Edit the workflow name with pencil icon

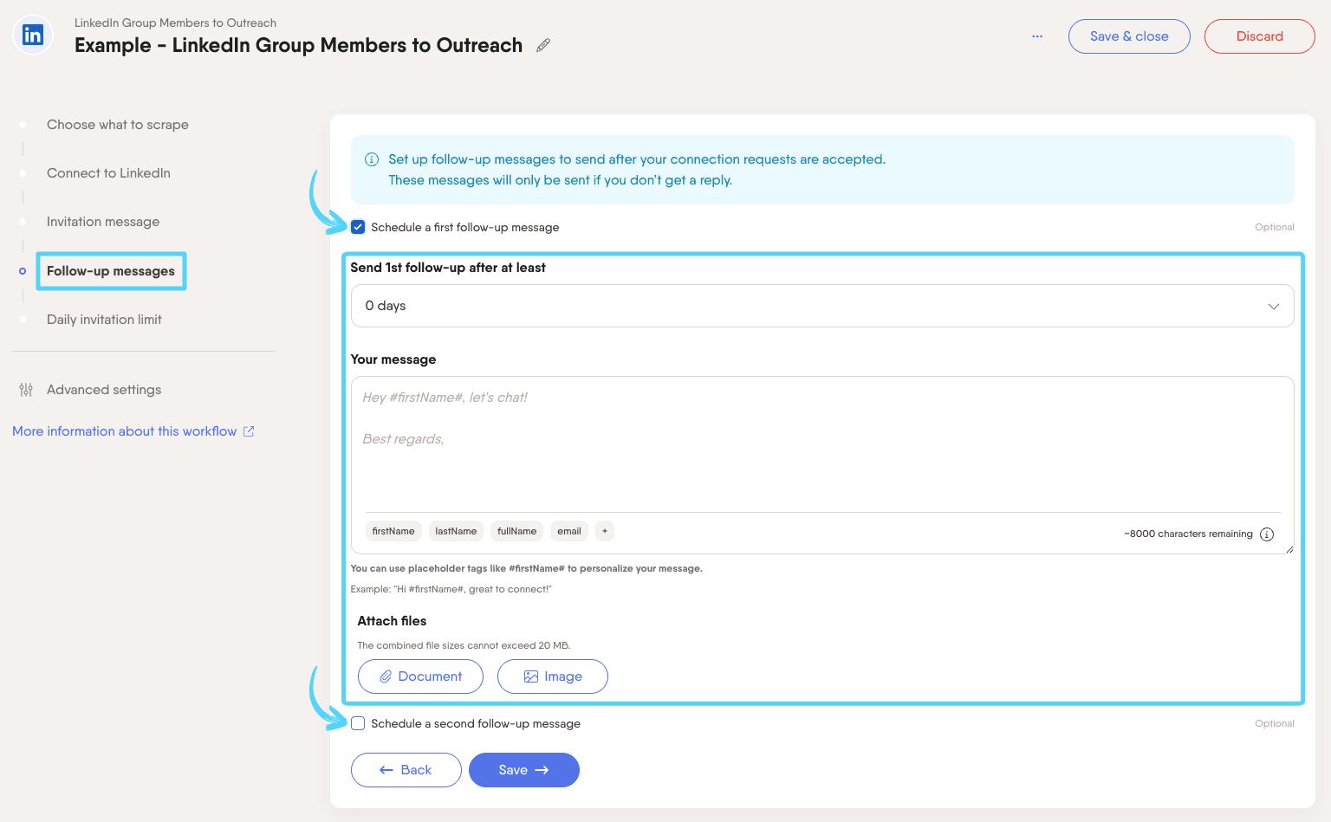pos(543,45)
